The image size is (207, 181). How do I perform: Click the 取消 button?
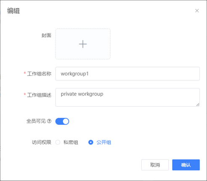coord(155,165)
